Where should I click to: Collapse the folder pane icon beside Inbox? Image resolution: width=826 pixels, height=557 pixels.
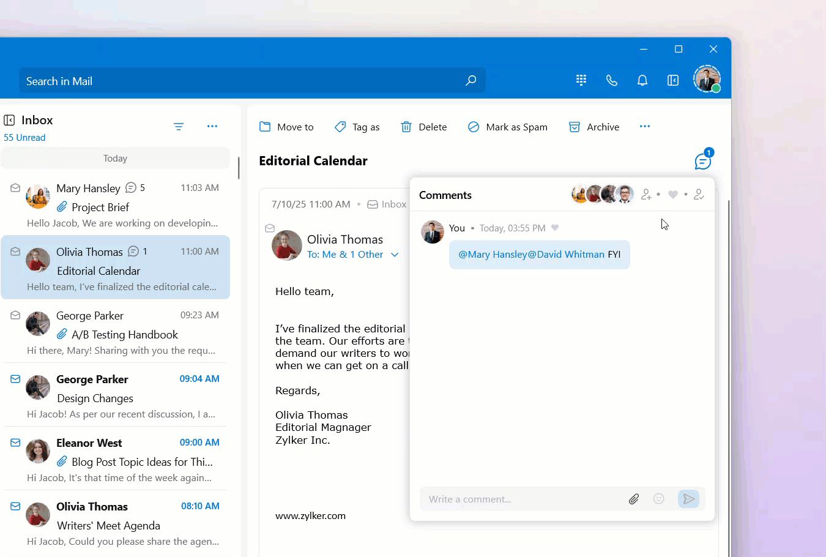pyautogui.click(x=9, y=120)
